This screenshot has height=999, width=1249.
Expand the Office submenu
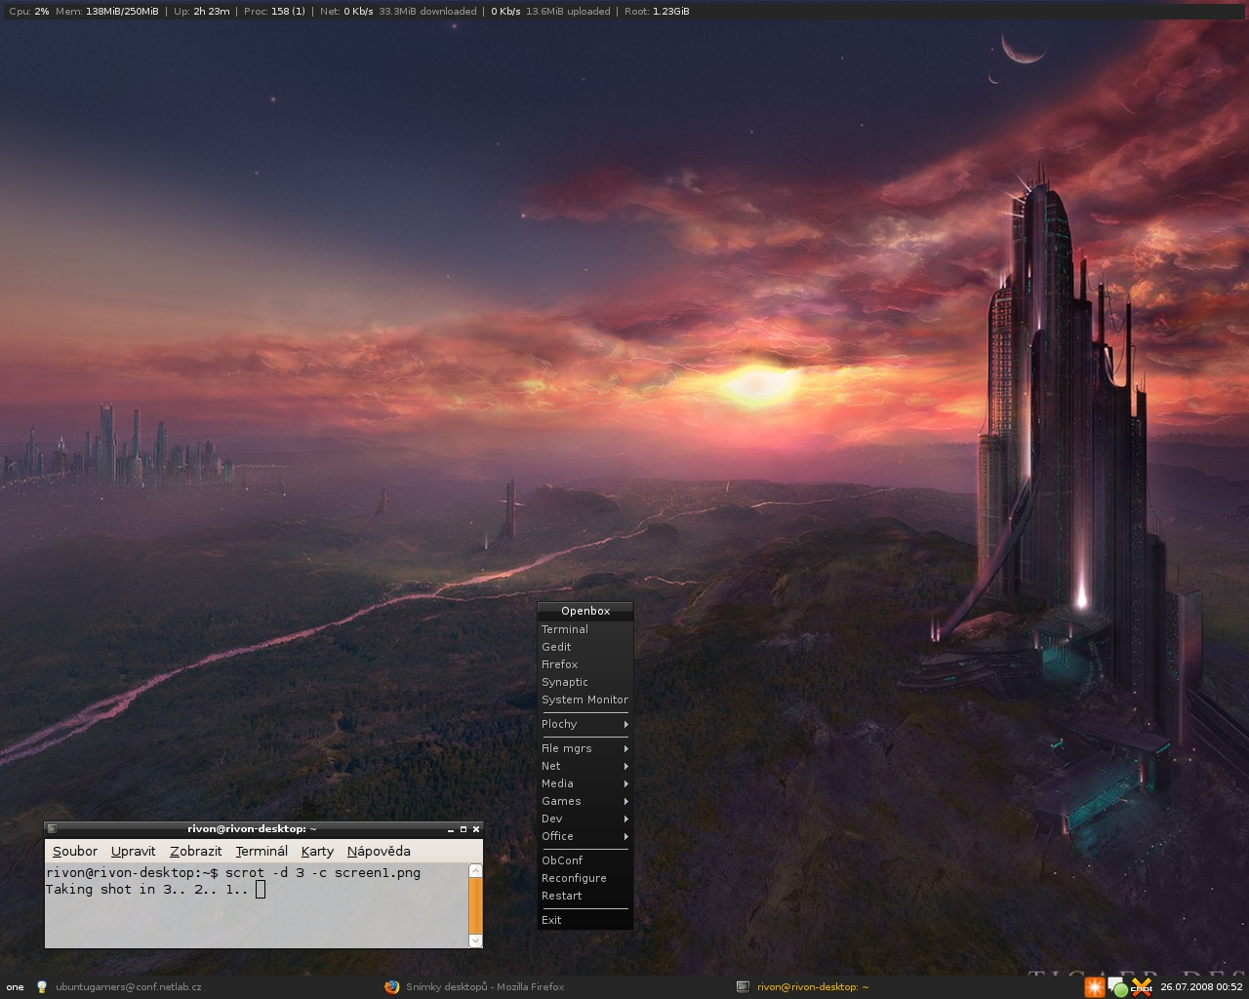[x=585, y=836]
